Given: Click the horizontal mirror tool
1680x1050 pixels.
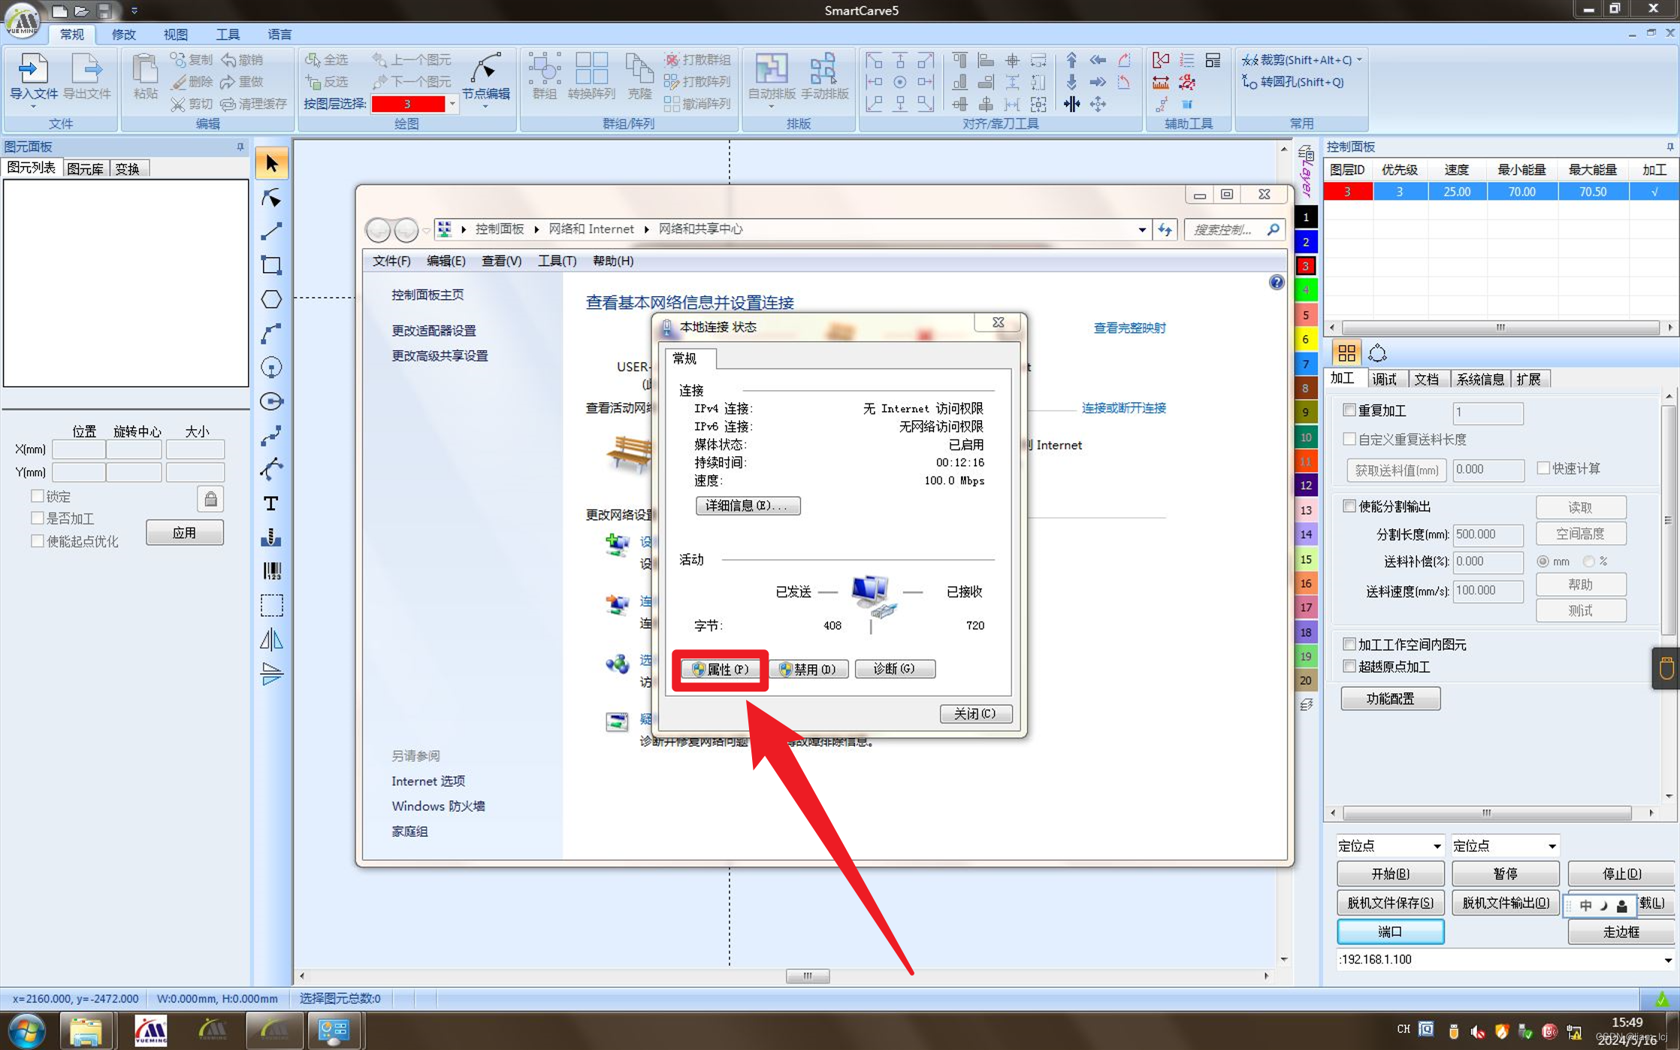Looking at the screenshot, I should click(271, 639).
